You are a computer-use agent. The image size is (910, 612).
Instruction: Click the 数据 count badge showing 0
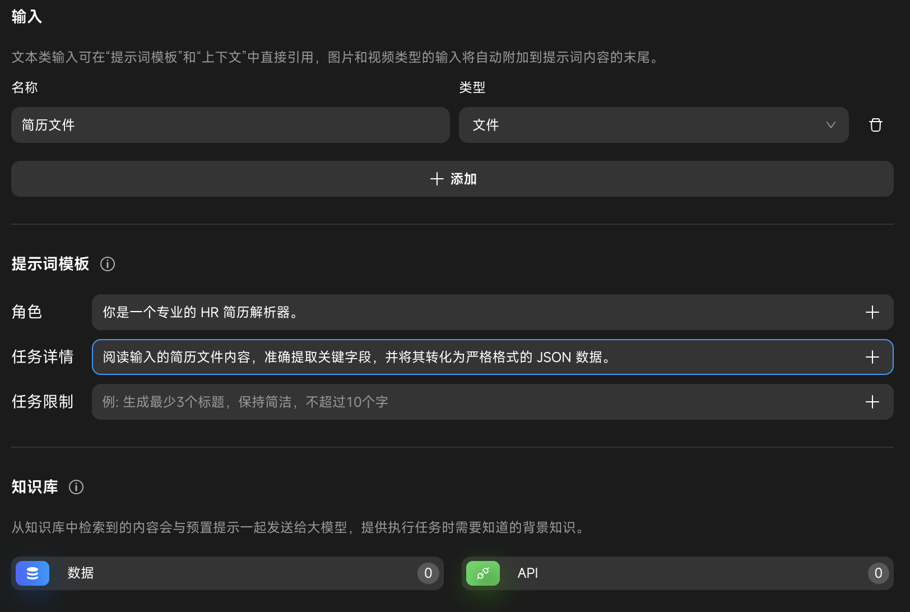pyautogui.click(x=428, y=573)
